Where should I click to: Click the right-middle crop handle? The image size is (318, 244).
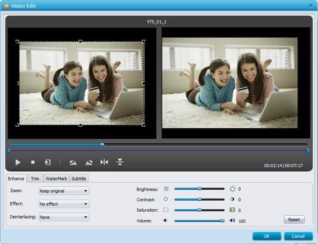point(144,83)
